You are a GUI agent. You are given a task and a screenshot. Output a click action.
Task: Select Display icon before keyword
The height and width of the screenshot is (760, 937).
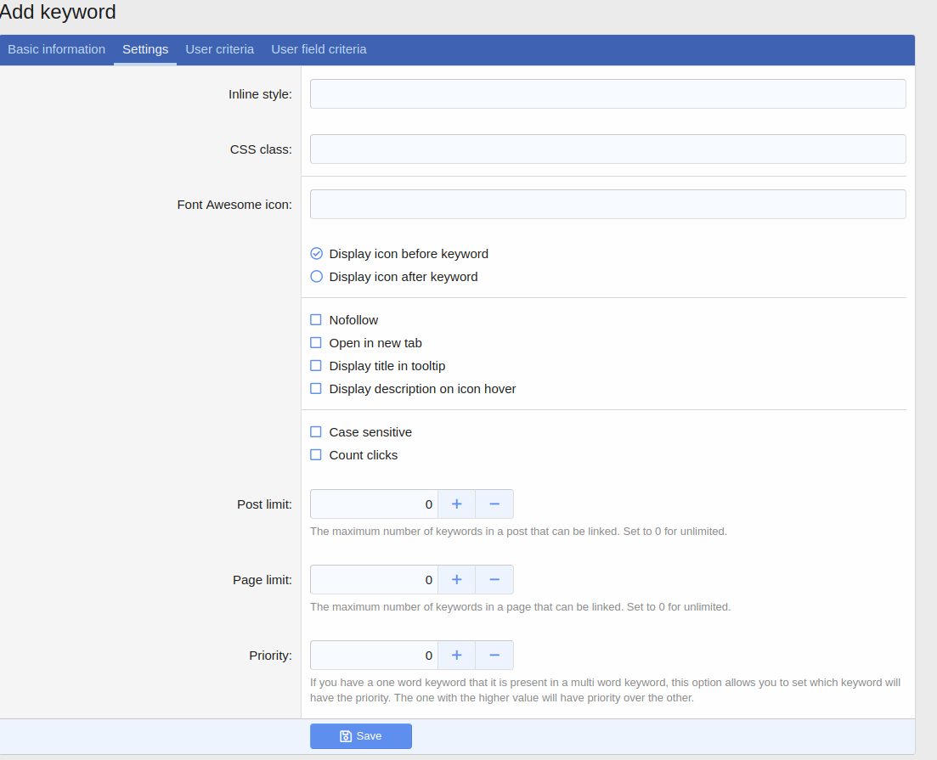pos(317,254)
